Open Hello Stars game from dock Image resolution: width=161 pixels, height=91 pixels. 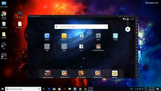coord(115,73)
